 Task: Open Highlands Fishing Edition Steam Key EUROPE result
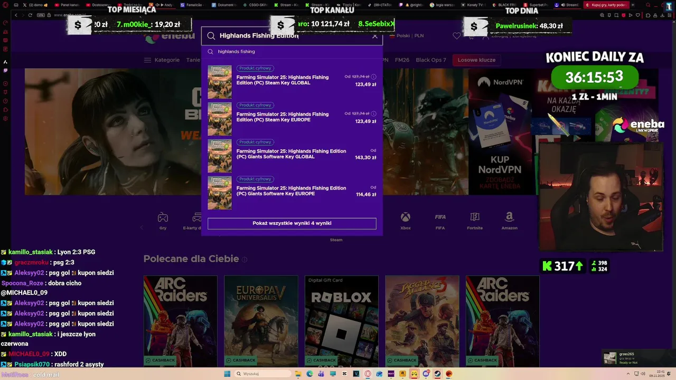[292, 119]
